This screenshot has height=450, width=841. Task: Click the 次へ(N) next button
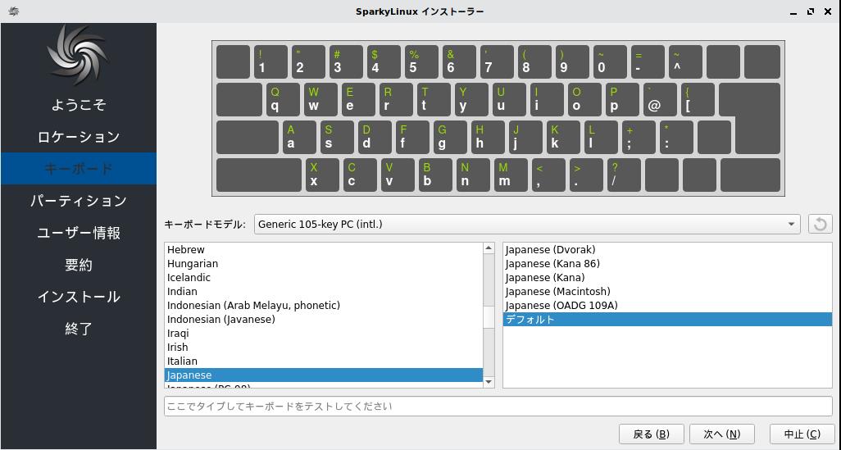point(722,434)
